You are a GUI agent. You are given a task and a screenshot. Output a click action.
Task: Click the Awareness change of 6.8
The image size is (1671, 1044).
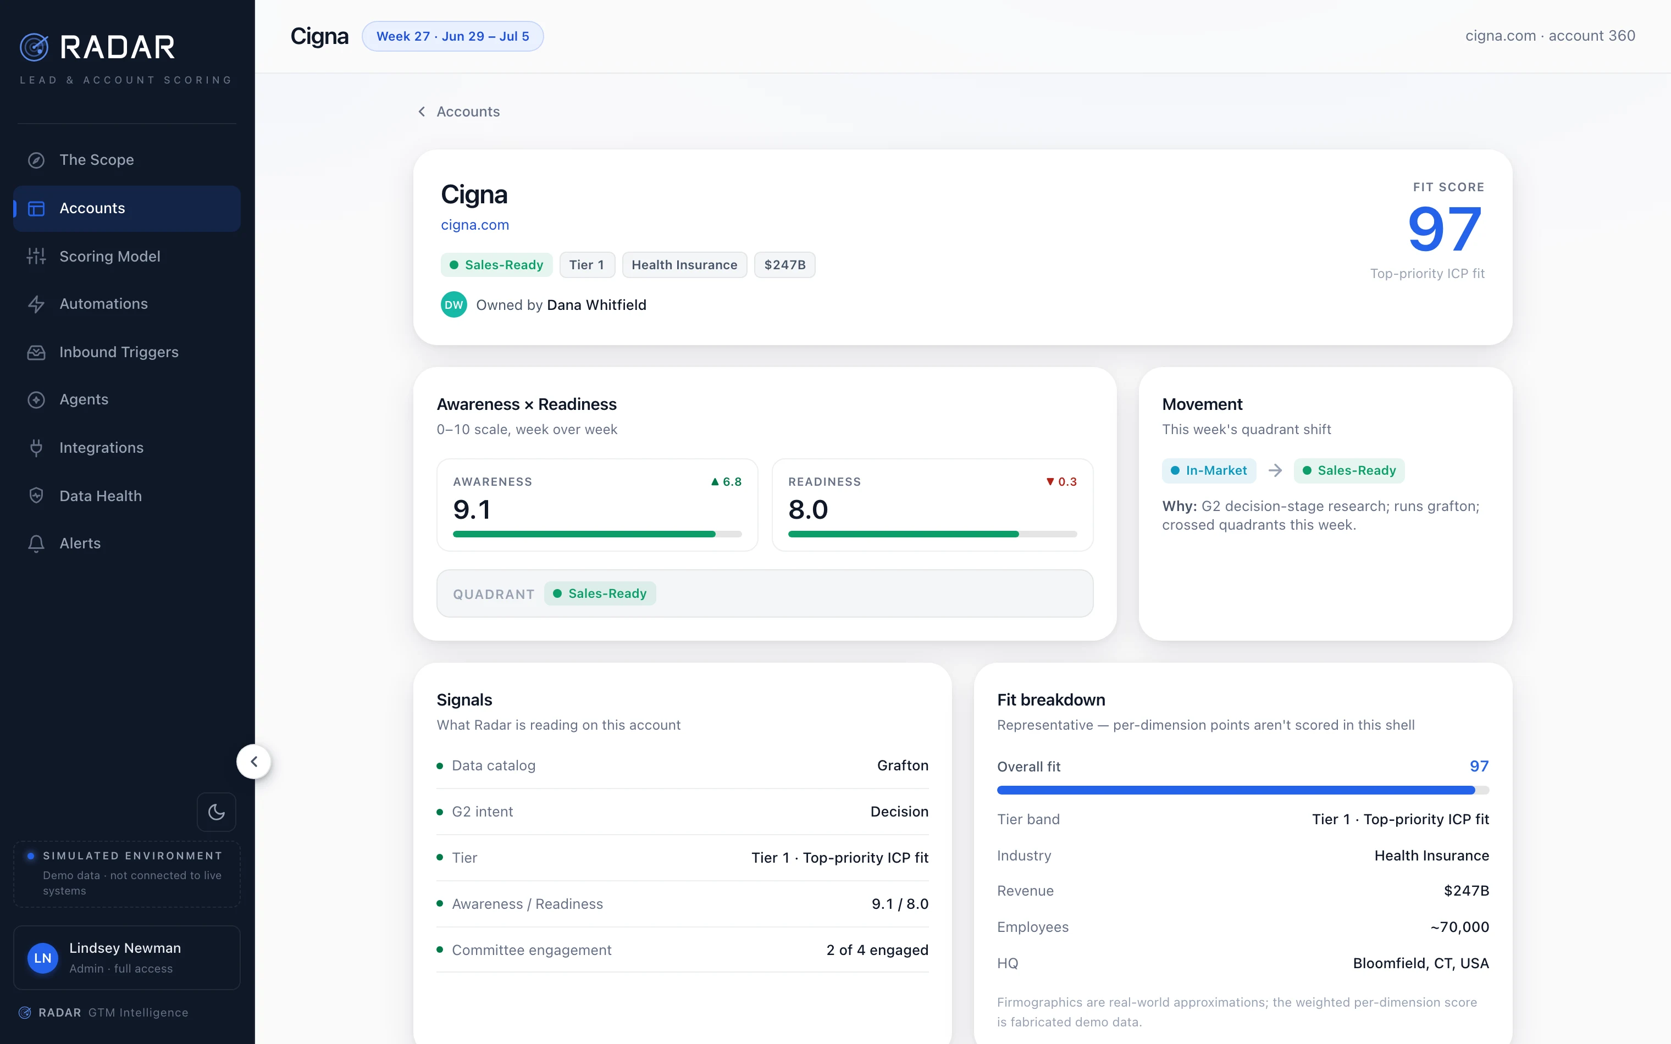point(727,482)
